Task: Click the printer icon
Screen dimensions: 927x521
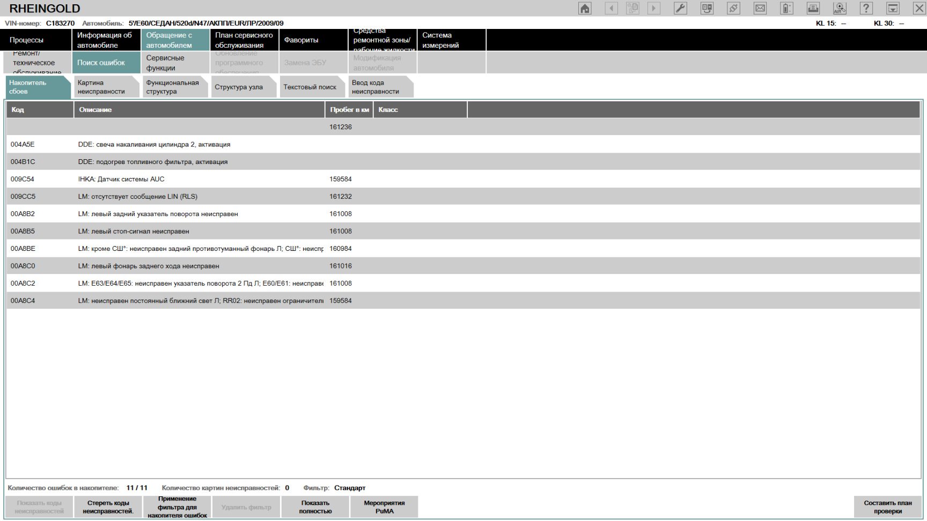Action: pyautogui.click(x=813, y=8)
